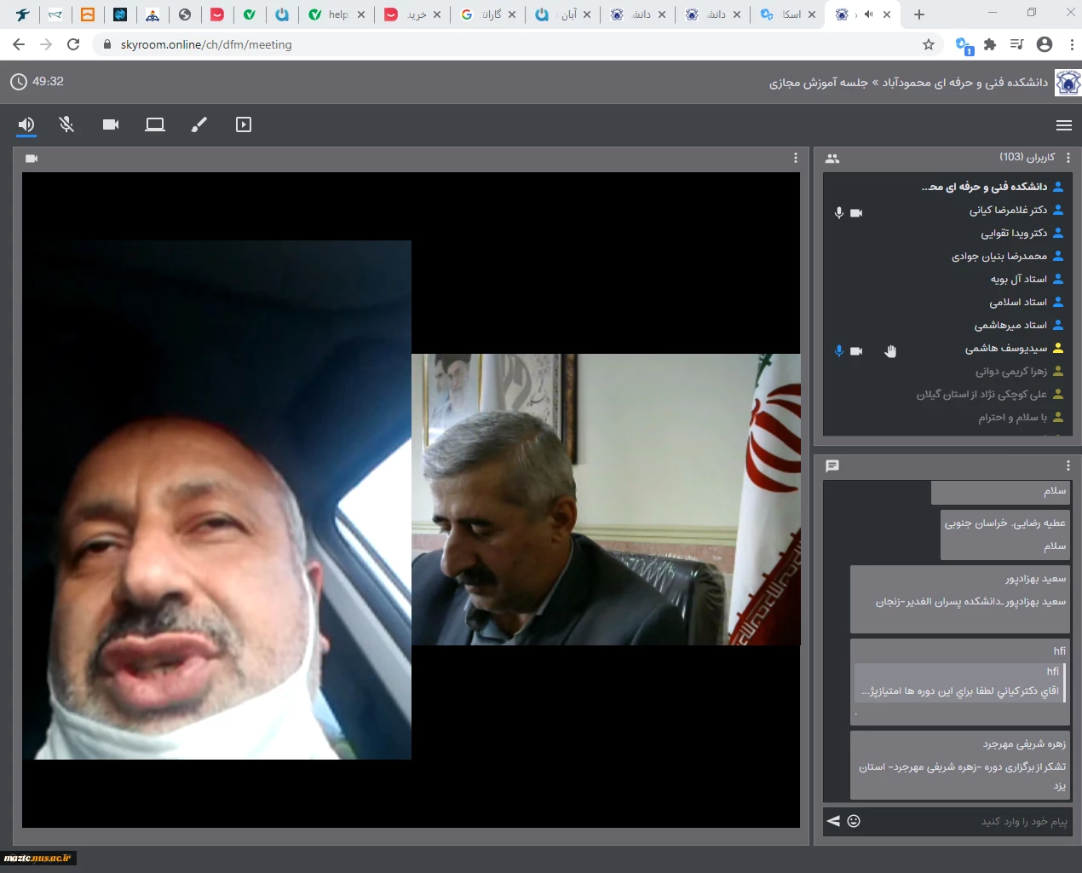Reload the page using the browser refresh button

tap(73, 44)
